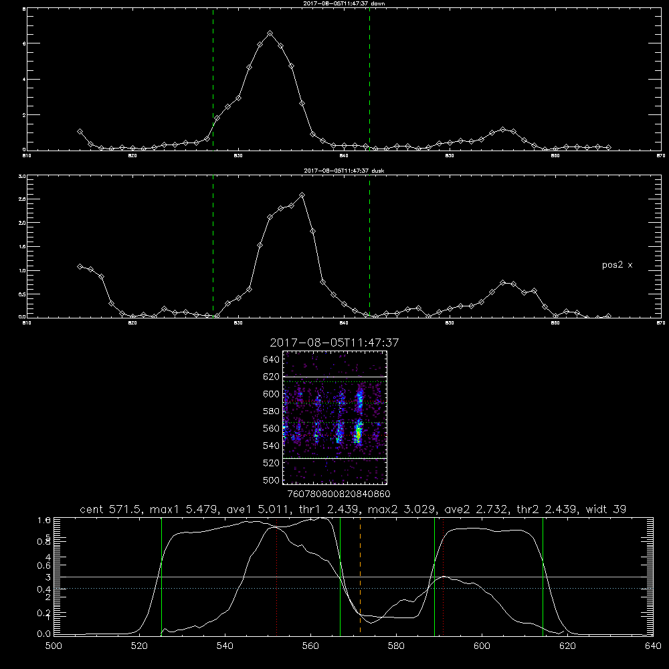Click spectrogram y-axis label '520'
Image resolution: width=669 pixels, height=669 pixels.
click(272, 463)
